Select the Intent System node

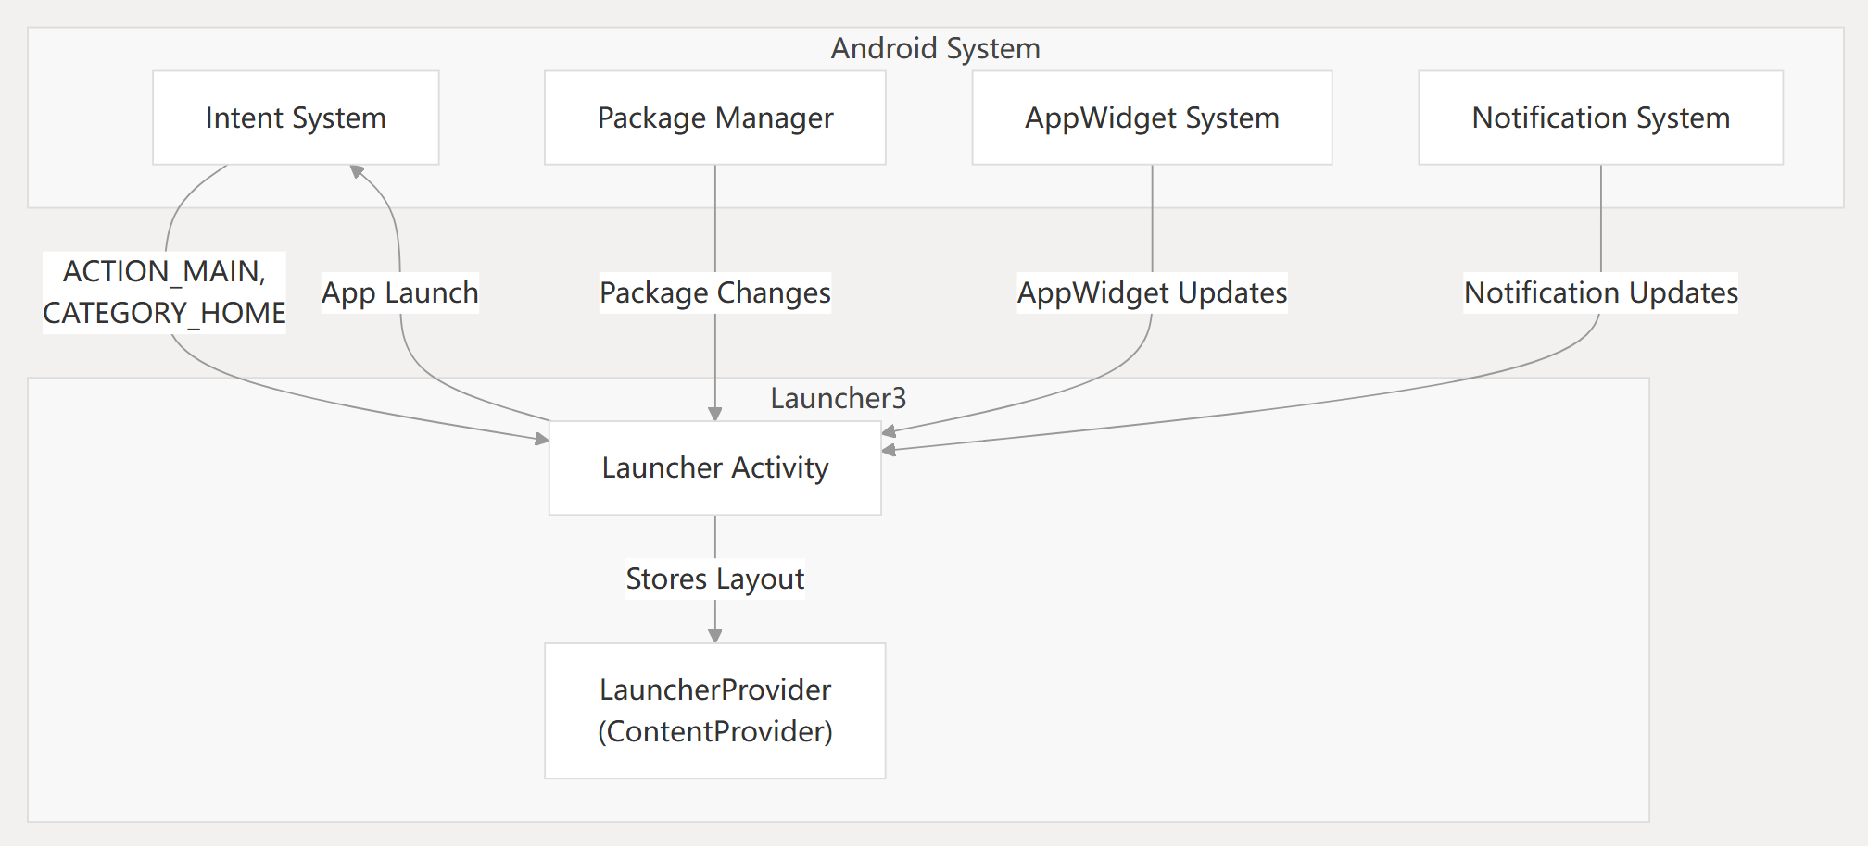click(x=296, y=118)
